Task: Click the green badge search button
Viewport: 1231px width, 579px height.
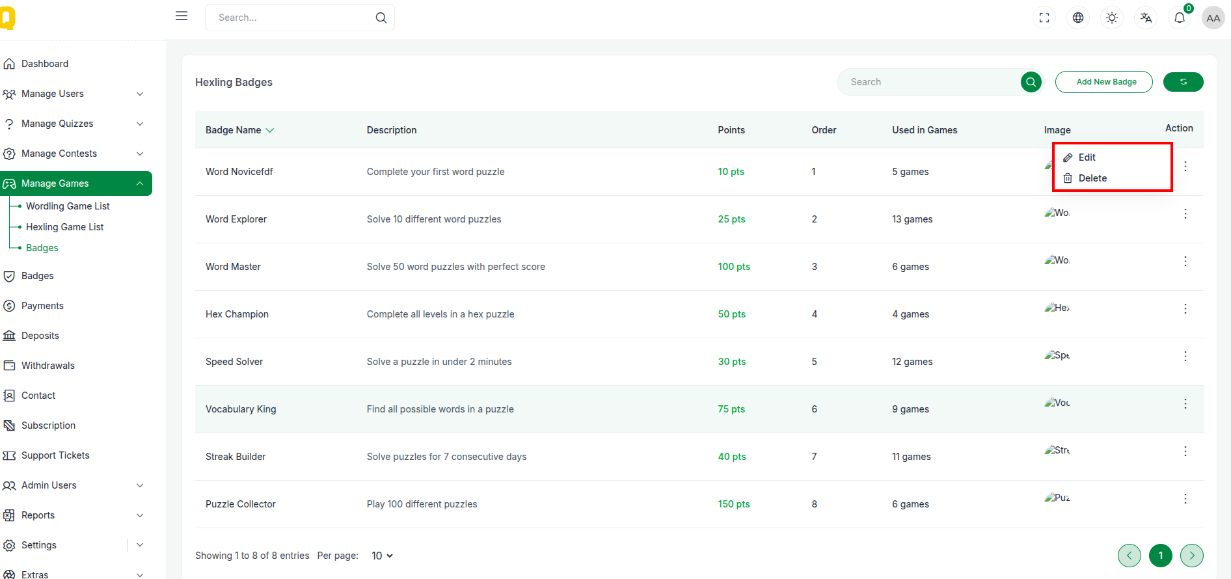Action: tap(1031, 82)
